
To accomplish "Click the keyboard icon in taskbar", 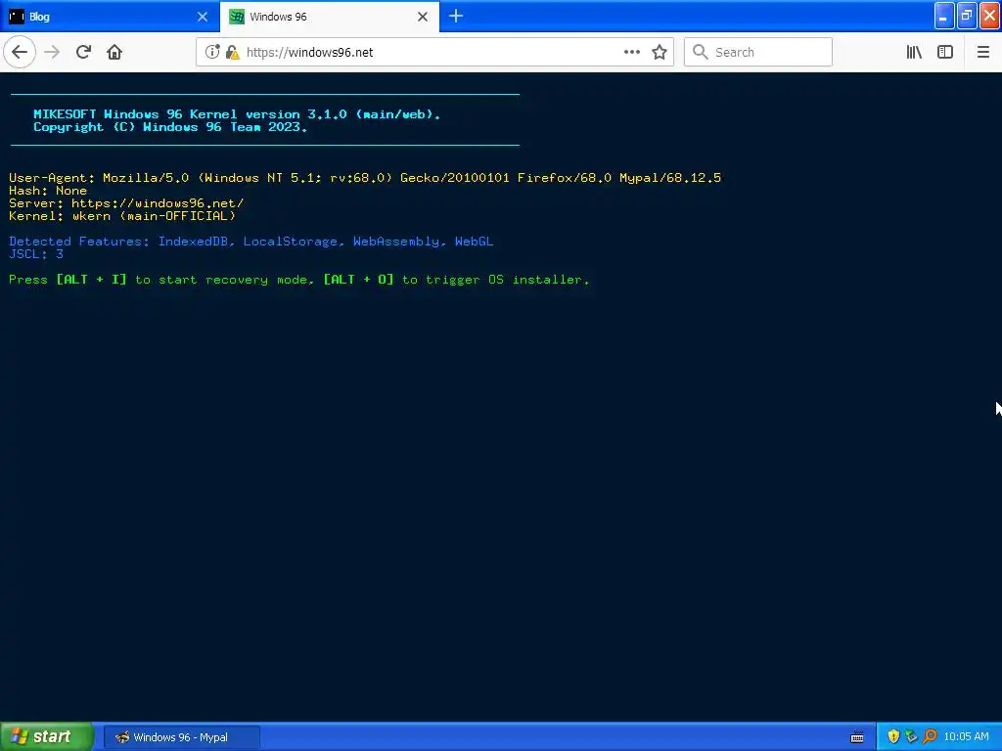I will 857,737.
